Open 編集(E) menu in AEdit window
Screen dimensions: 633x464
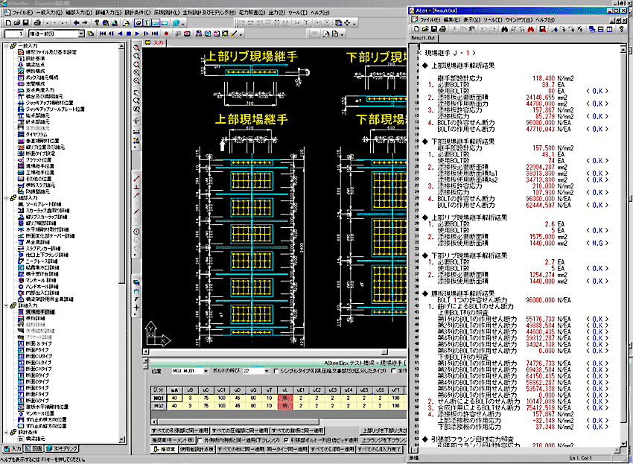point(452,20)
